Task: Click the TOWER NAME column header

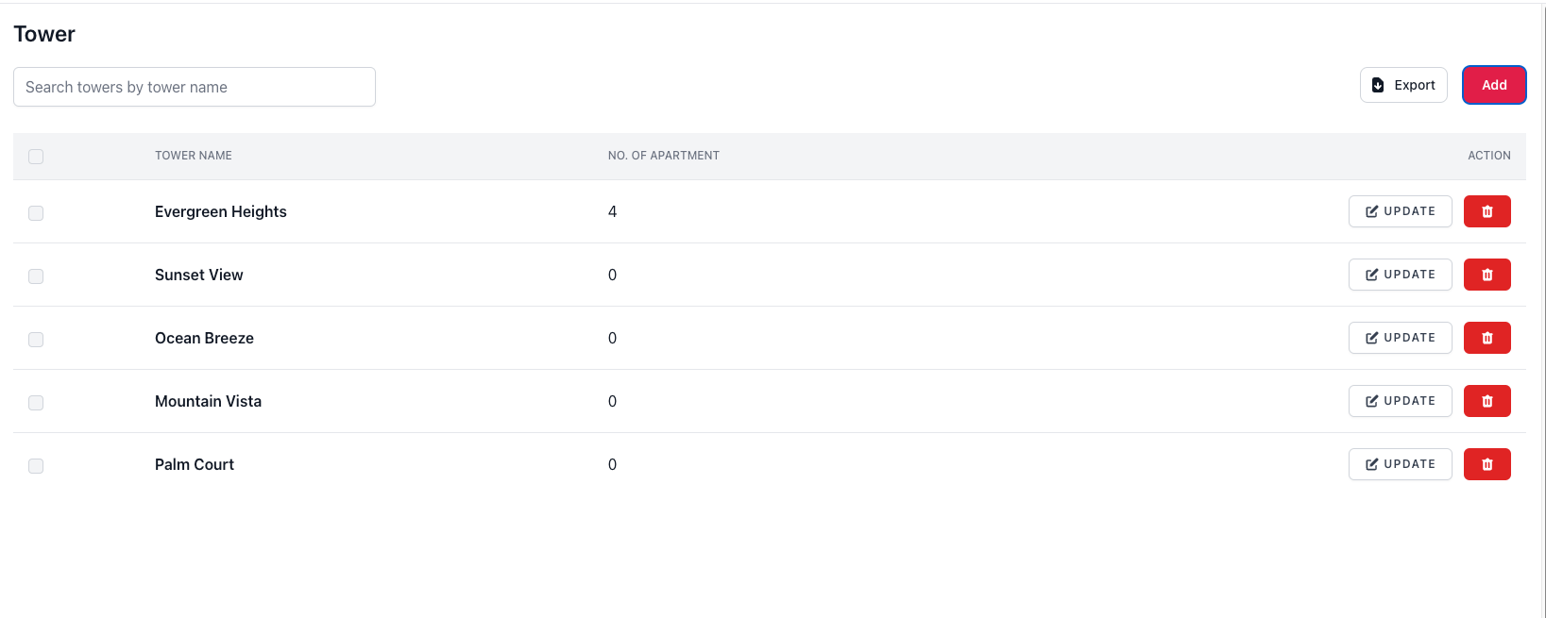Action: point(194,156)
